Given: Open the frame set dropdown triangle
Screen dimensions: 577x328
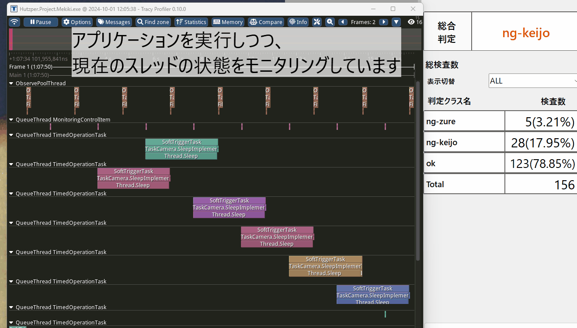Looking at the screenshot, I should [396, 22].
